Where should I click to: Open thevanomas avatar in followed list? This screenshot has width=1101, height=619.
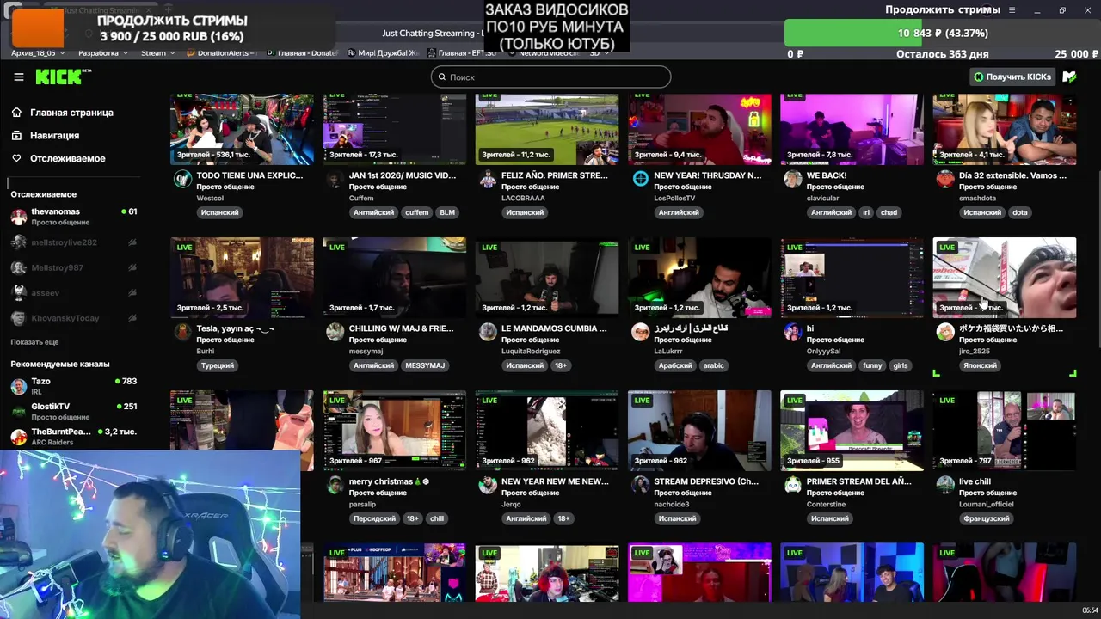click(18, 217)
